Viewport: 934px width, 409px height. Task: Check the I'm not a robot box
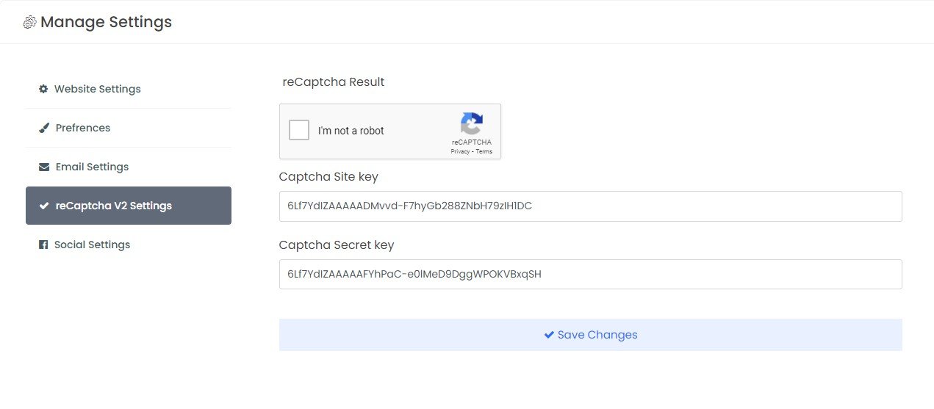[299, 131]
